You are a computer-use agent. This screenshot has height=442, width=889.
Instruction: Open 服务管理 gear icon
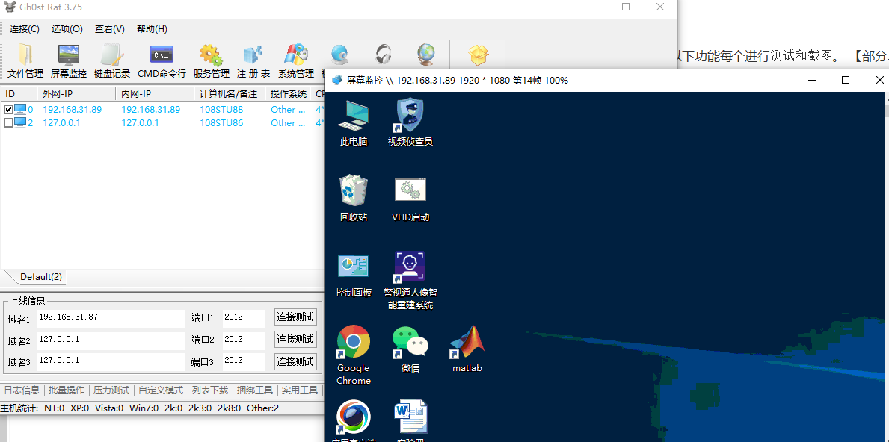[211, 61]
